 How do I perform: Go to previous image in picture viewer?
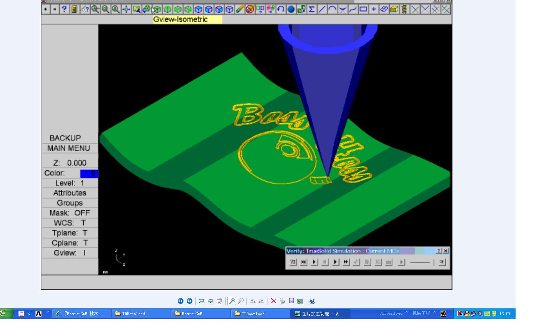[180, 301]
